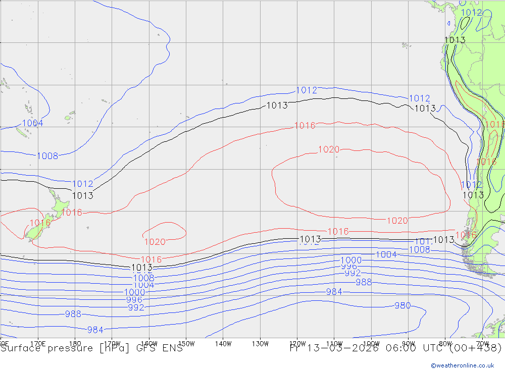Click the 1016 label just east of New Zealand's North Island
The height and width of the screenshot is (370, 505).
coord(72,213)
